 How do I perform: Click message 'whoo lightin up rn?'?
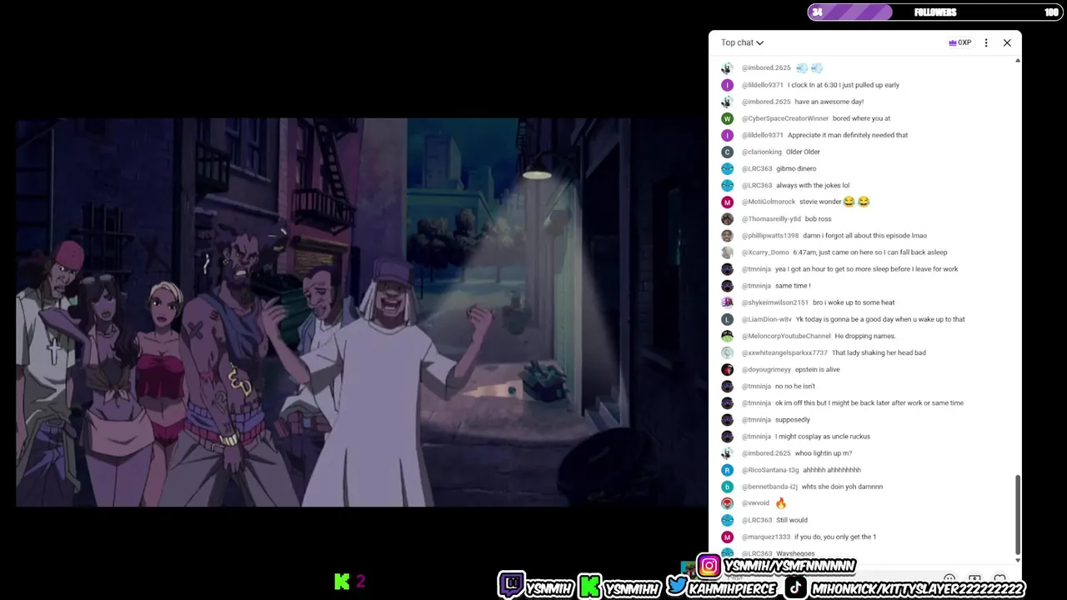click(823, 453)
